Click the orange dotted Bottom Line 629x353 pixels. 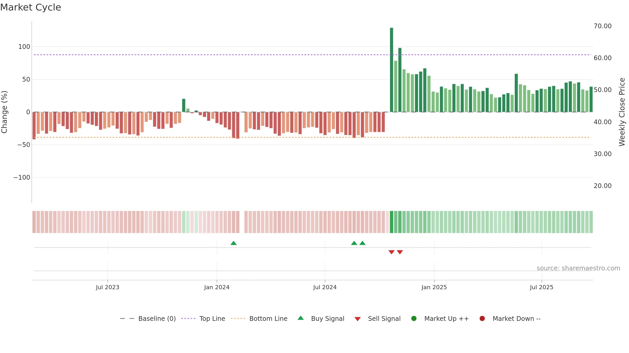pos(312,137)
